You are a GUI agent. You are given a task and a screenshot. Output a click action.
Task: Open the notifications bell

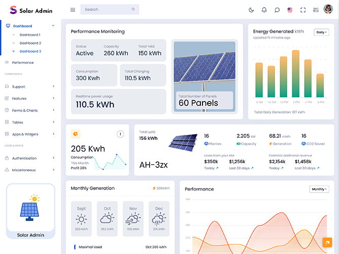tap(264, 10)
